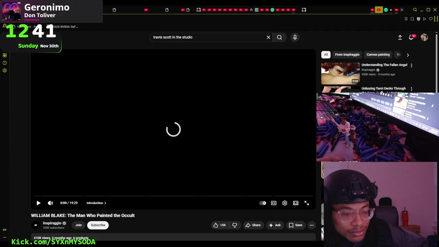Open the Inspiraggio channel avatar
Screen dimensions: 439x247
(36, 225)
